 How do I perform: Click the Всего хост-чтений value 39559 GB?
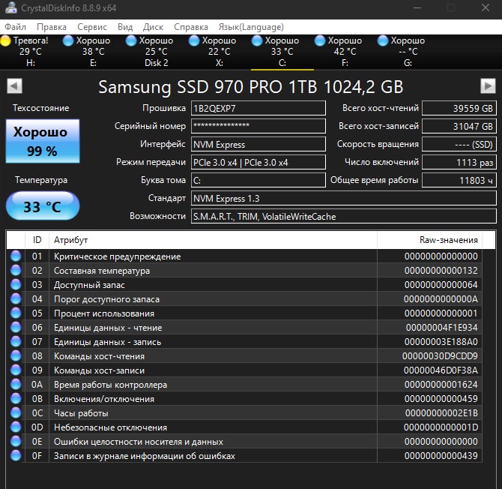pos(459,108)
